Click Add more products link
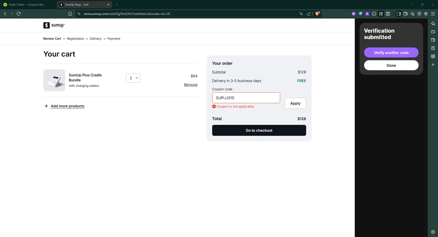This screenshot has height=237, width=438. coord(67,106)
